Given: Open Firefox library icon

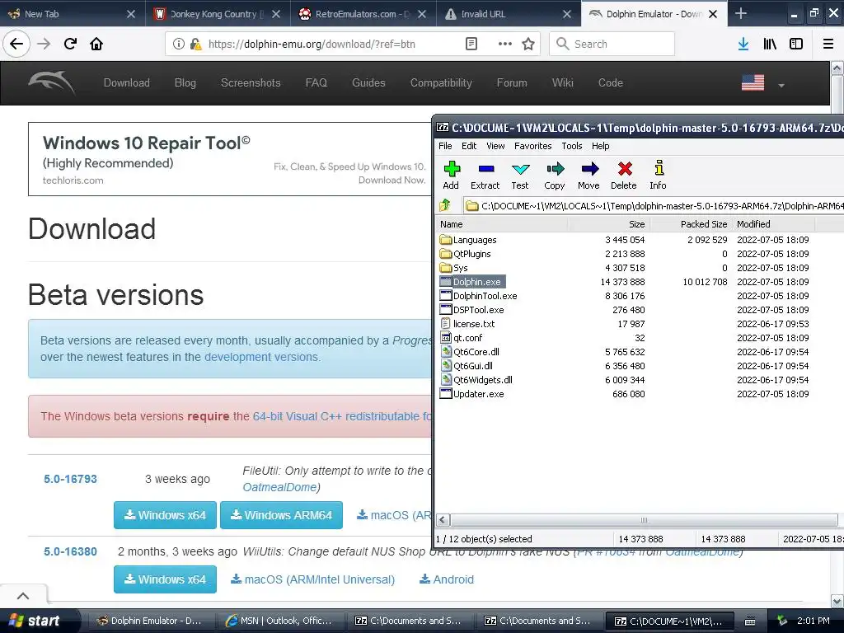Looking at the screenshot, I should pyautogui.click(x=770, y=44).
